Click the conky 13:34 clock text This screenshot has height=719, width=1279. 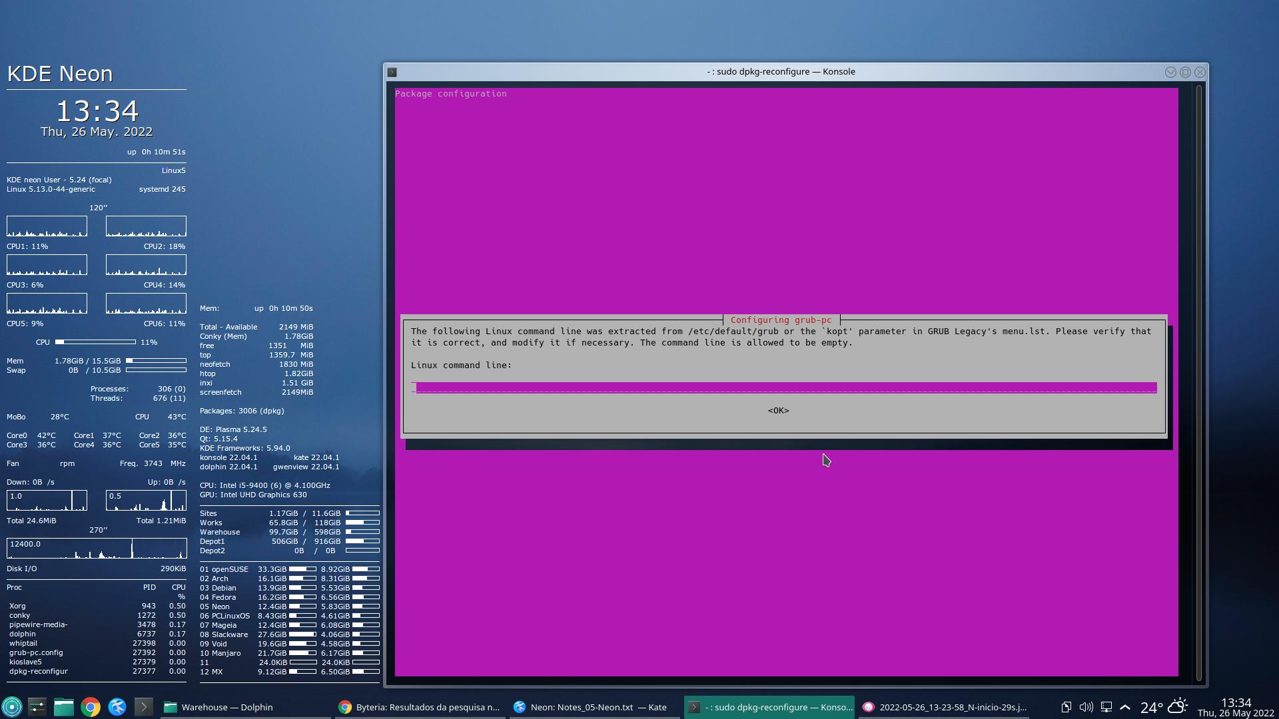point(97,111)
